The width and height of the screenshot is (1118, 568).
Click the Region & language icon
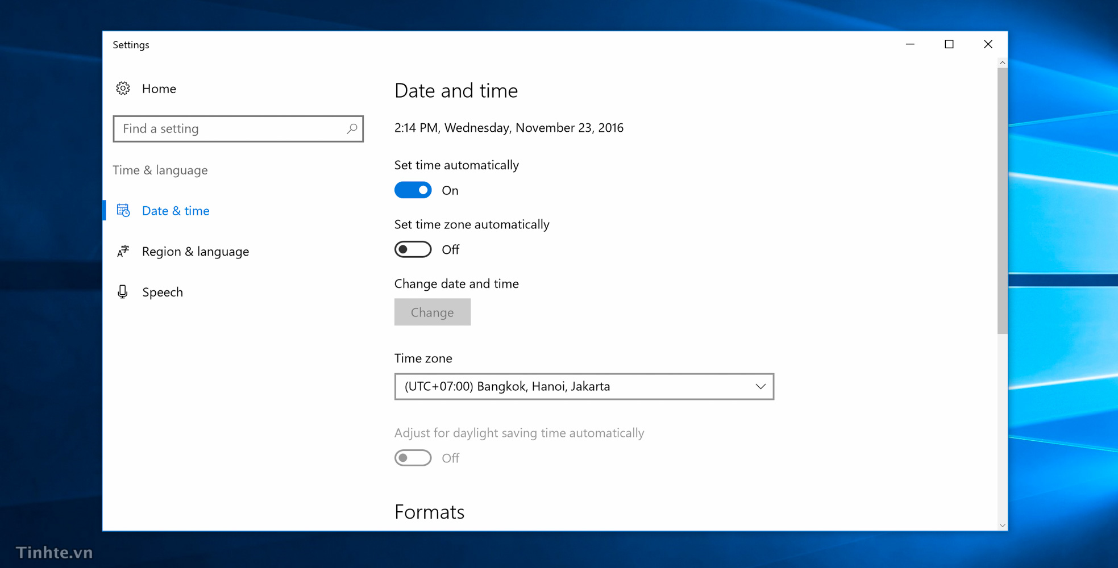(123, 252)
